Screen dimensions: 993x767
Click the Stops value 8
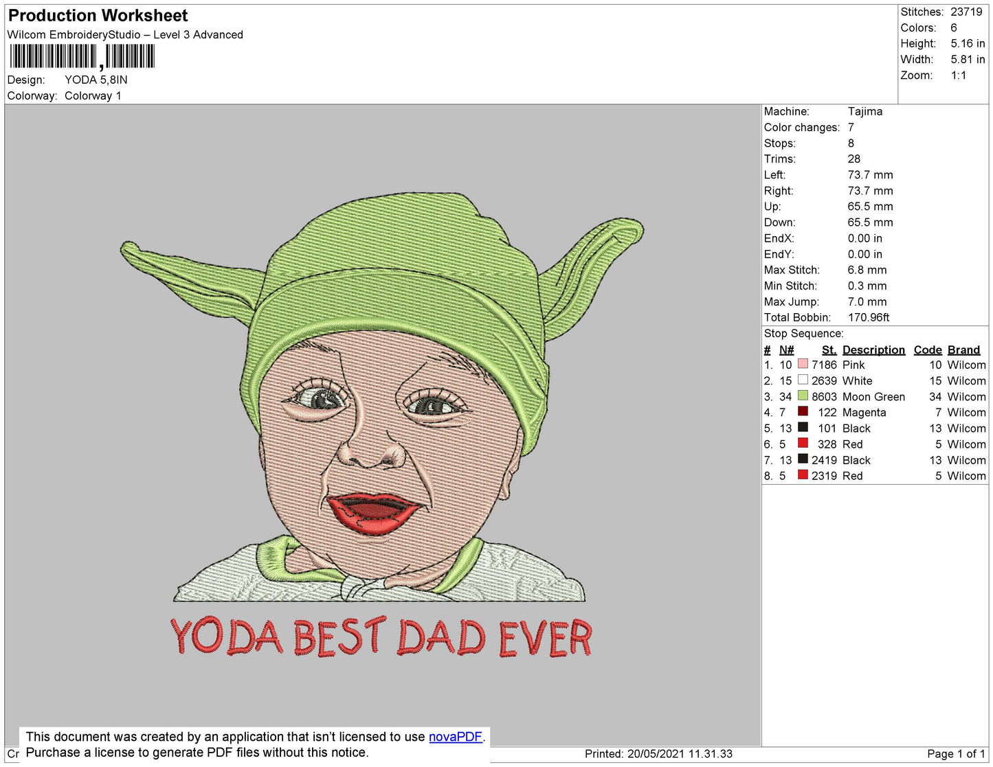pos(851,143)
